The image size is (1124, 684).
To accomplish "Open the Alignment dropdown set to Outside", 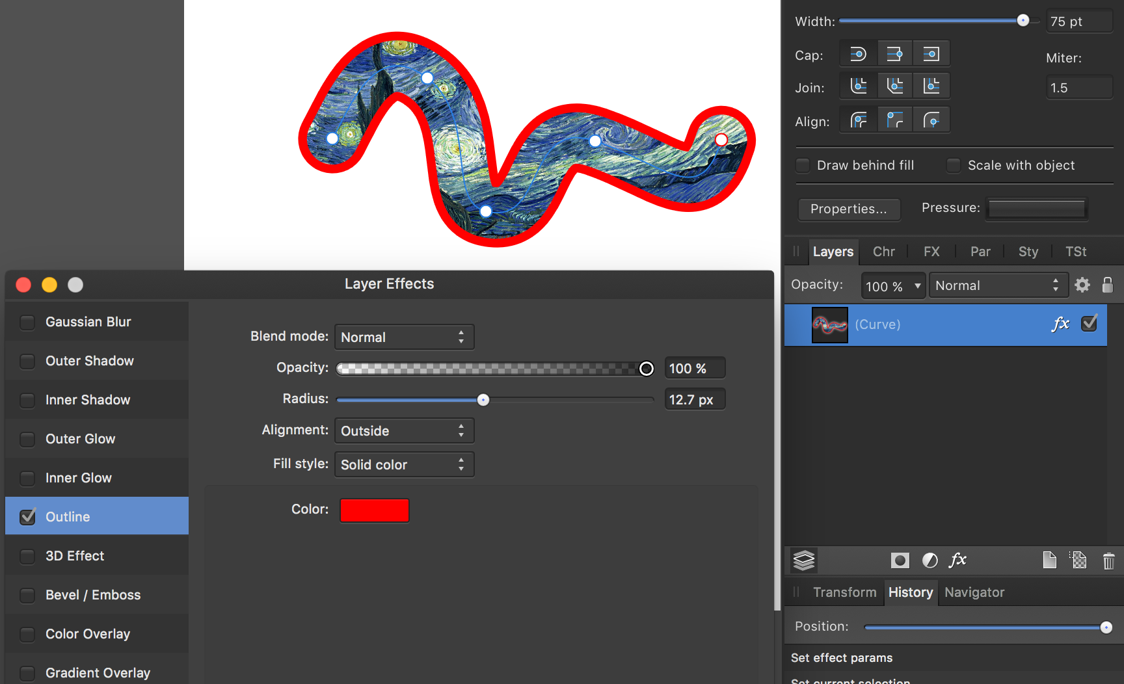I will 404,430.
